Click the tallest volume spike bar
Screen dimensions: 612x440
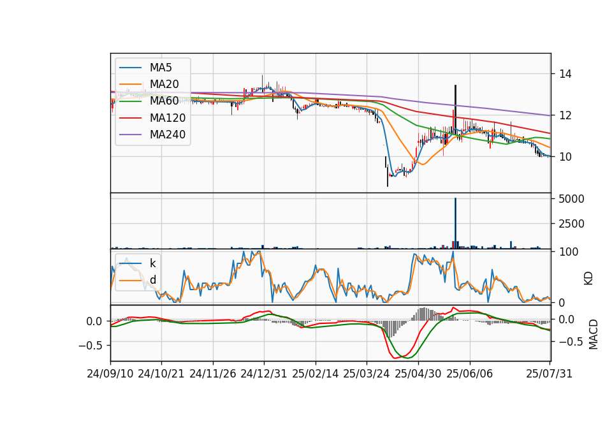(x=455, y=223)
